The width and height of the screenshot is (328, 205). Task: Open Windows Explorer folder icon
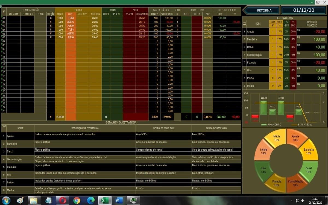point(34,200)
